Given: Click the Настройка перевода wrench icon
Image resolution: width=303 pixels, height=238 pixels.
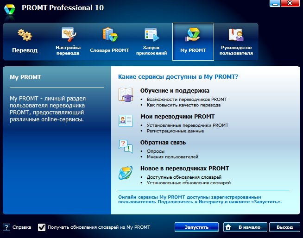Looking at the screenshot, I should 69,34.
